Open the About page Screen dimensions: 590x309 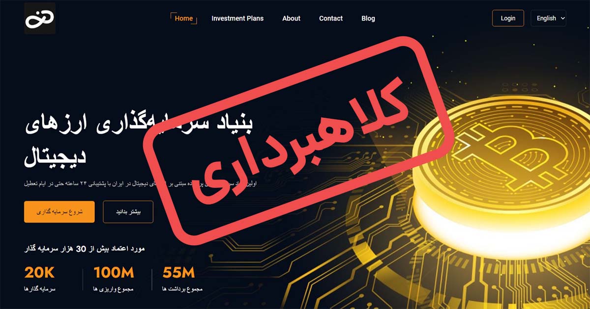(291, 18)
